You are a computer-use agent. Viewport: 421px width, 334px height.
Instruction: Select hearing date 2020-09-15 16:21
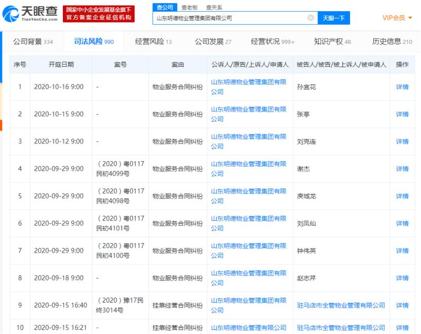60,327
